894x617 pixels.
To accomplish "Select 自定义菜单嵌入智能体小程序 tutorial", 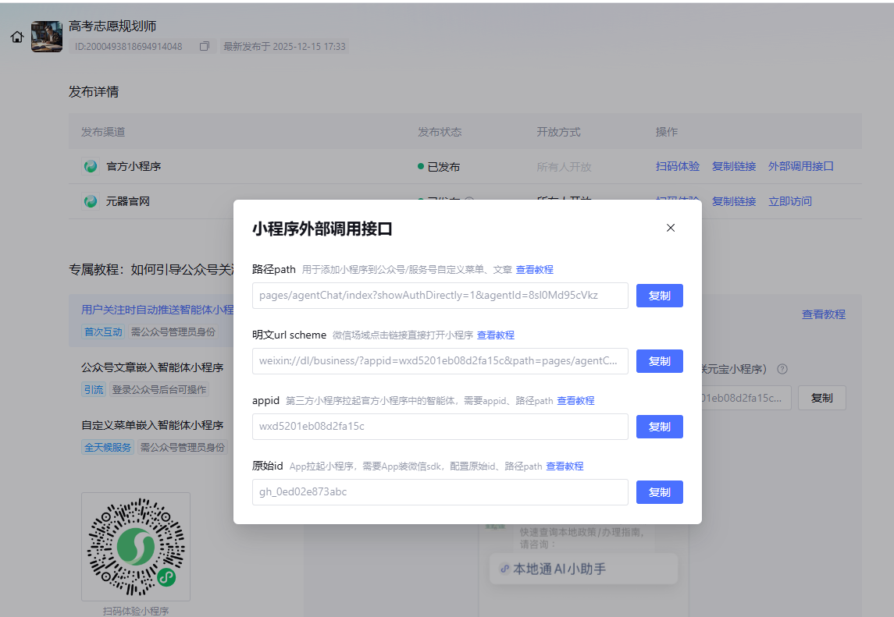I will click(x=152, y=425).
